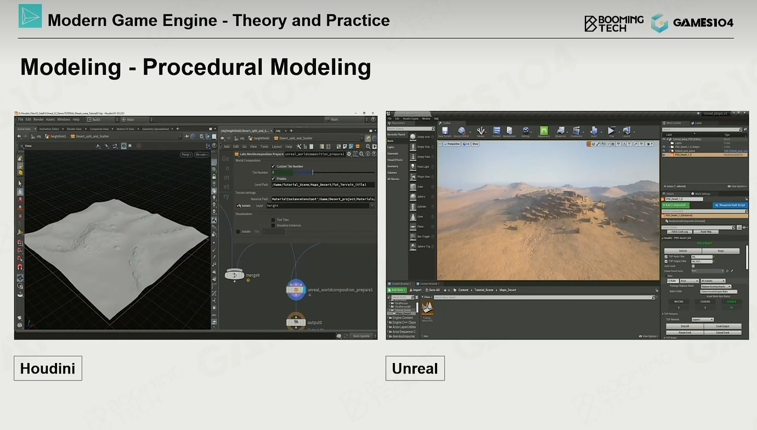Viewport: 757px width, 430px height.
Task: Enable the Tint Tiles checkbox
Action: 273,220
